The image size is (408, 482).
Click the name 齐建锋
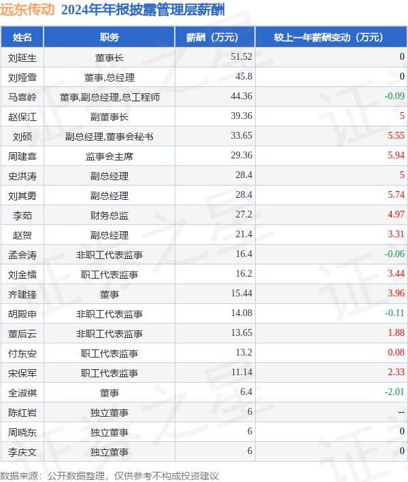pos(22,294)
